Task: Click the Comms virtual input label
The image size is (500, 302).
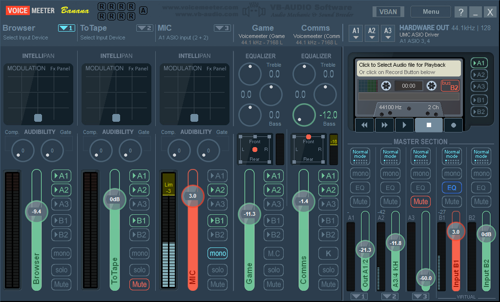Action: coord(316,28)
